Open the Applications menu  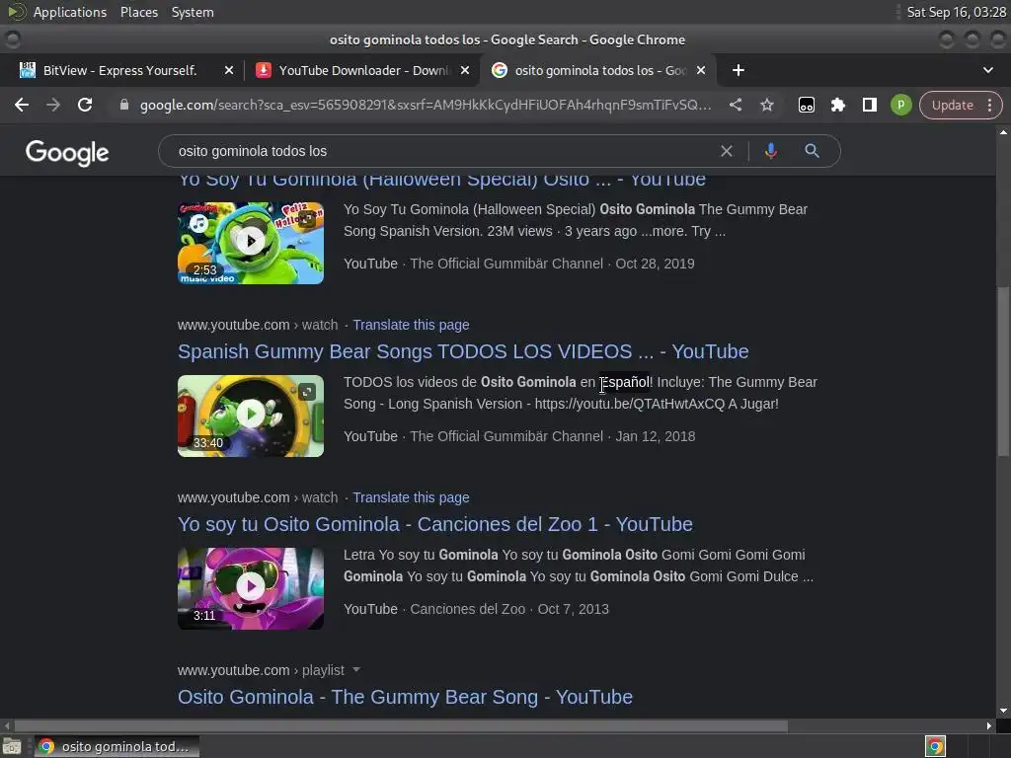[70, 12]
